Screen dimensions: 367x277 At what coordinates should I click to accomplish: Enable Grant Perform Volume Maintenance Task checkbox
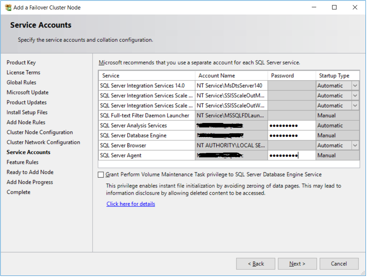(101, 175)
